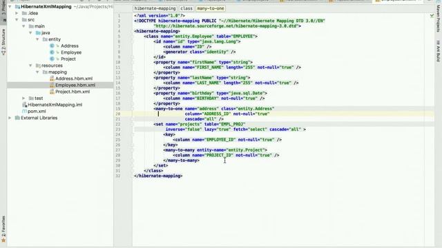Viewport: 442px width, 248px height.
Task: Click the main folder icon
Action: [x=31, y=26]
